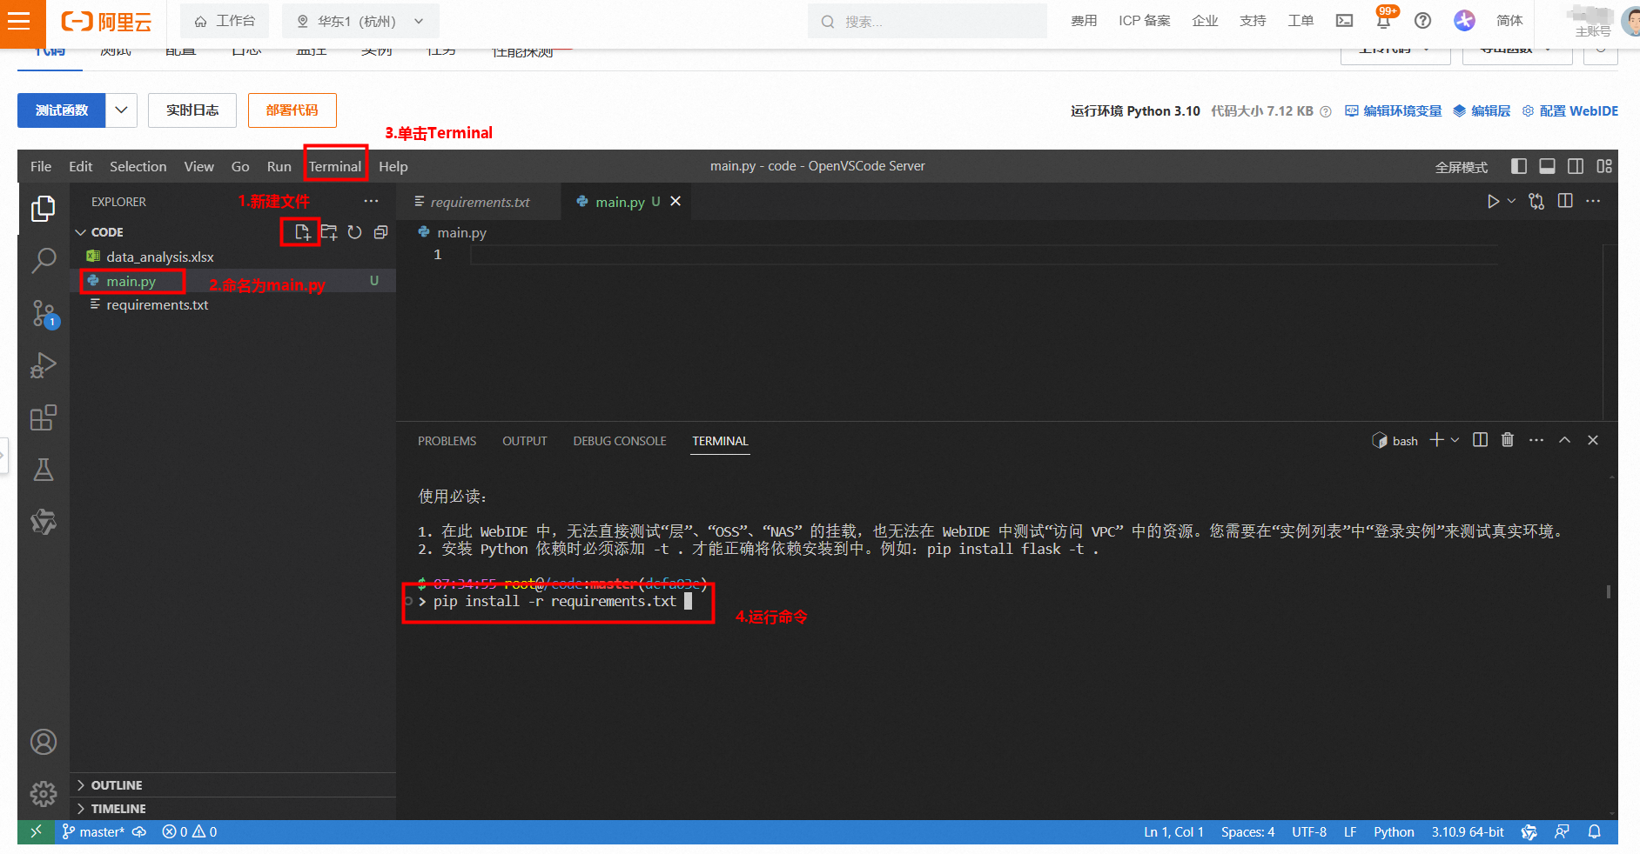Click the New File icon in Explorer

[x=302, y=232]
